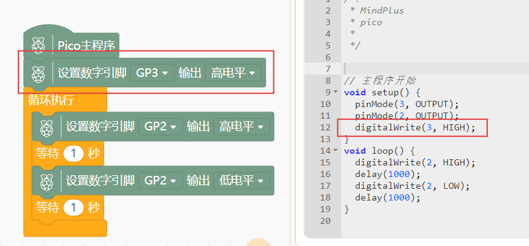Open 高电平 dropdown on the GP3 block
The width and height of the screenshot is (529, 246).
tap(233, 73)
